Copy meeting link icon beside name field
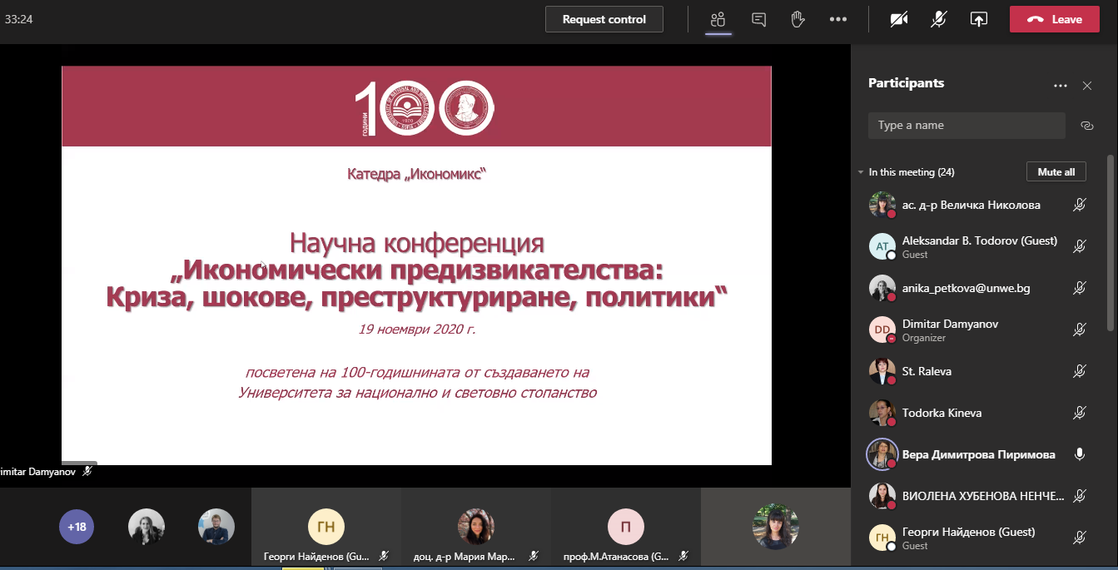 (1086, 126)
